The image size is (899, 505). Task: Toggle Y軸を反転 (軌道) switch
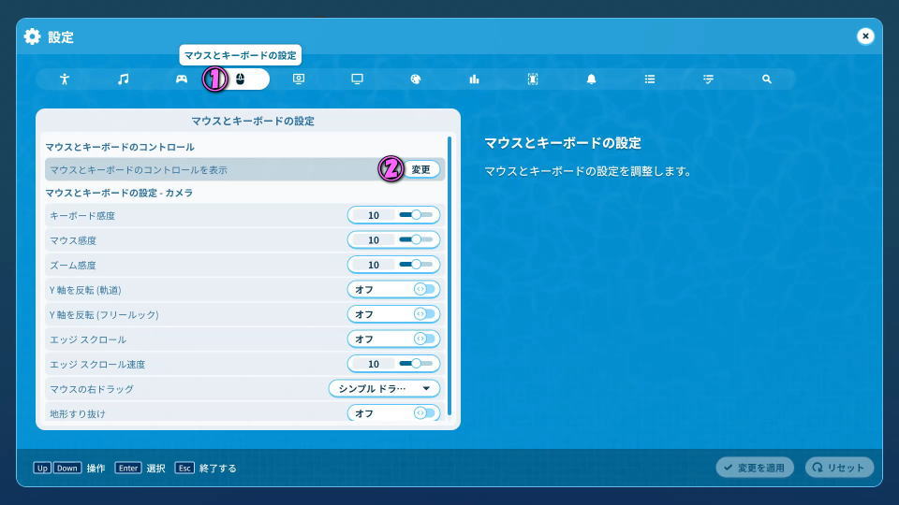pyautogui.click(x=423, y=290)
